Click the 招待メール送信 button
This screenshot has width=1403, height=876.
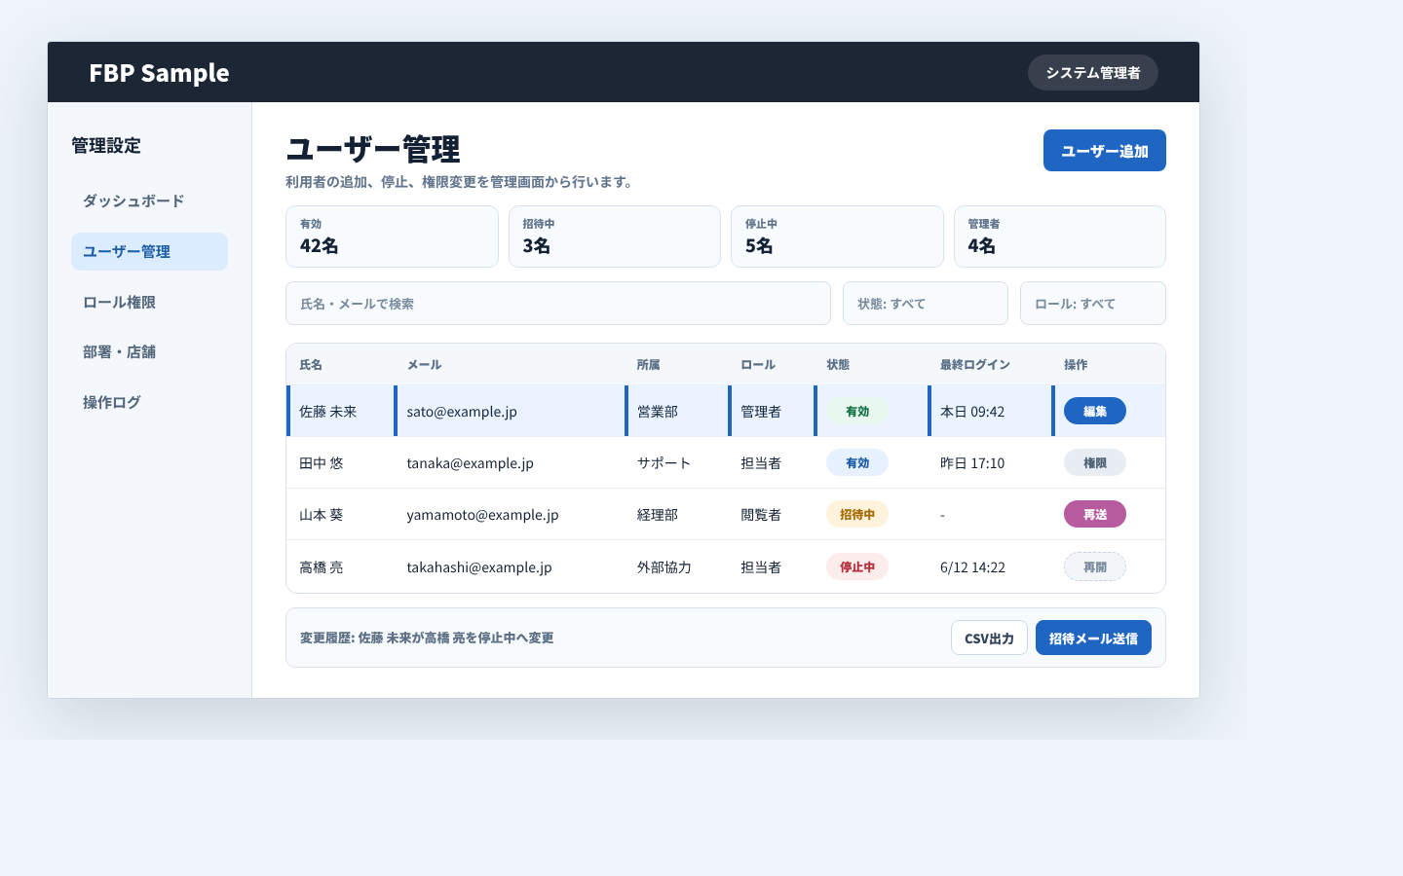point(1093,639)
